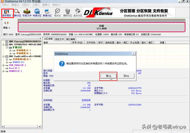Viewport: 190px width, 133px height.
Task: Click the 标识 column header
Action: (x=101, y=43)
